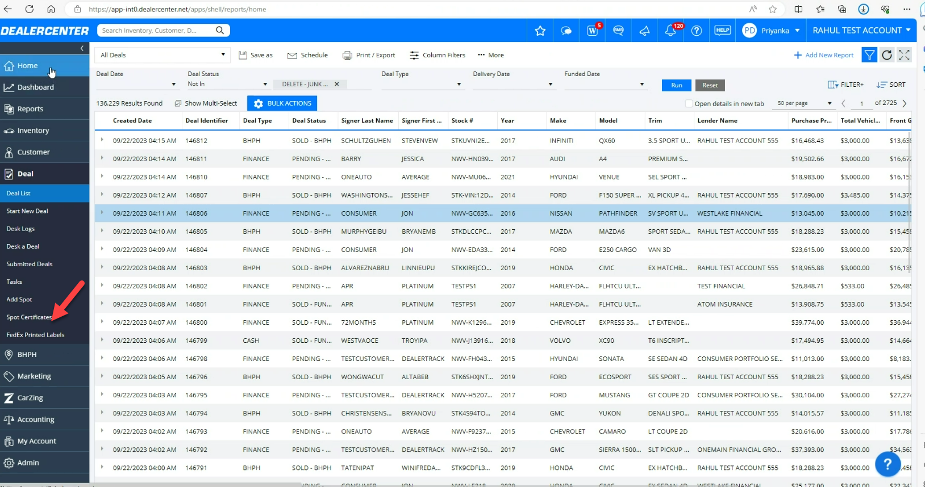Open floating blue help bubble

(888, 464)
